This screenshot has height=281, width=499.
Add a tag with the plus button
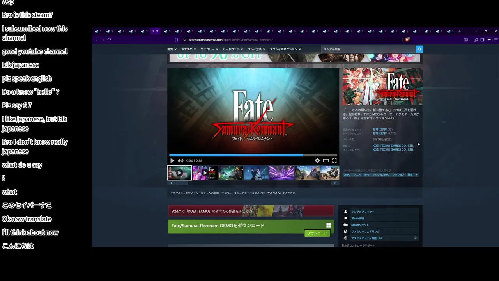point(417,175)
